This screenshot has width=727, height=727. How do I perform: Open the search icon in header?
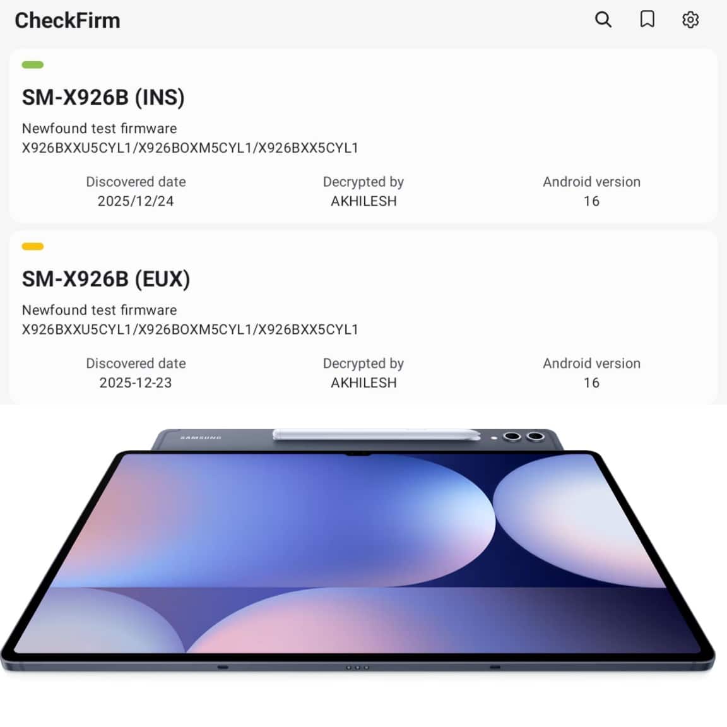(603, 20)
